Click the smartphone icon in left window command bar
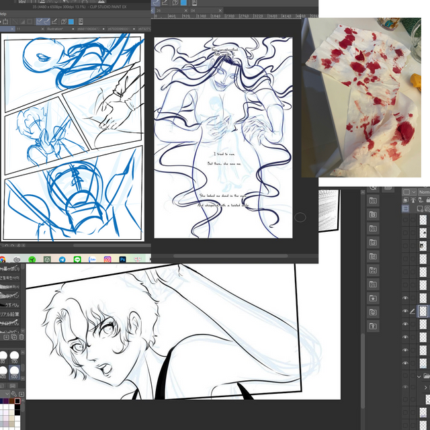 81,21
